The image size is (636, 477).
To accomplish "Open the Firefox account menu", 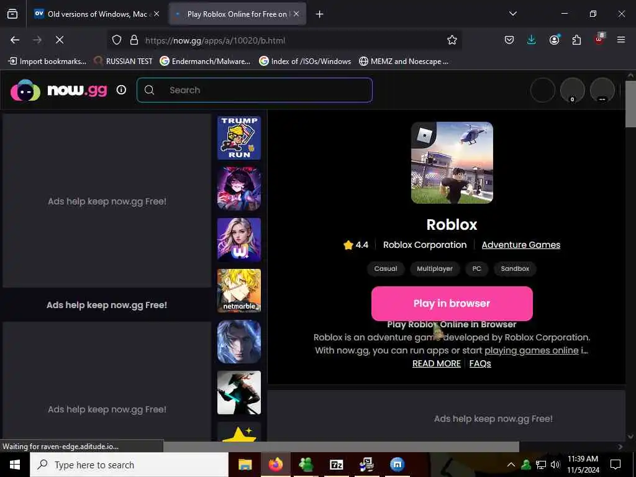I will click(x=555, y=39).
